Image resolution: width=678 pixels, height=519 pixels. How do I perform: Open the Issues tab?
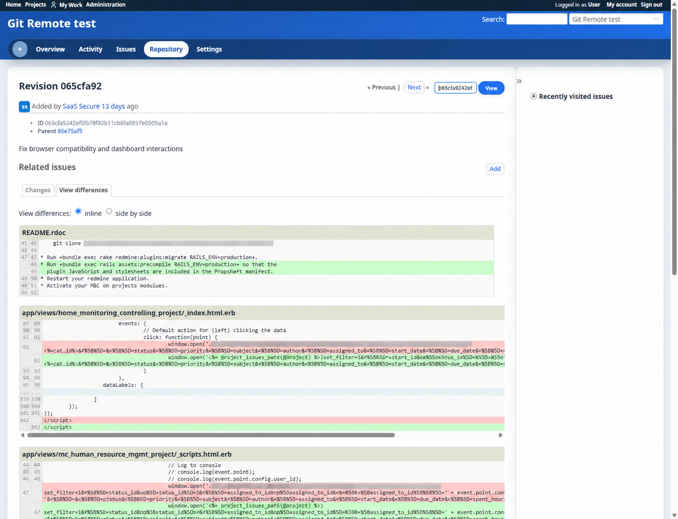pos(126,49)
